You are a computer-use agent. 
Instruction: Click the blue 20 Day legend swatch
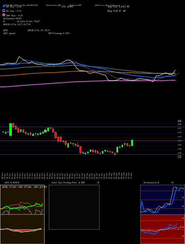[4, 6]
